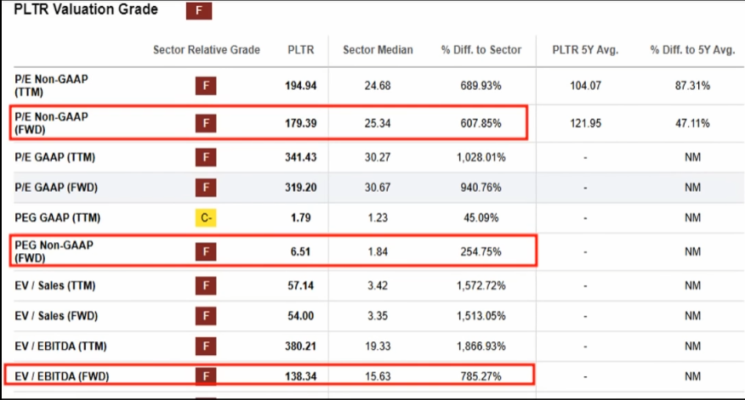Click the yellow C- grade badge for PEG GAAP

point(204,218)
